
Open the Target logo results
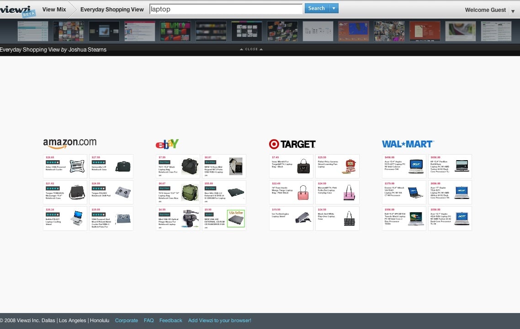click(x=292, y=144)
